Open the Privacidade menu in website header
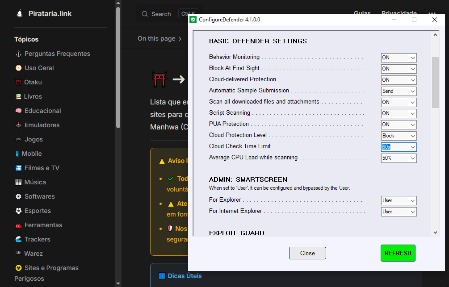 coord(399,13)
